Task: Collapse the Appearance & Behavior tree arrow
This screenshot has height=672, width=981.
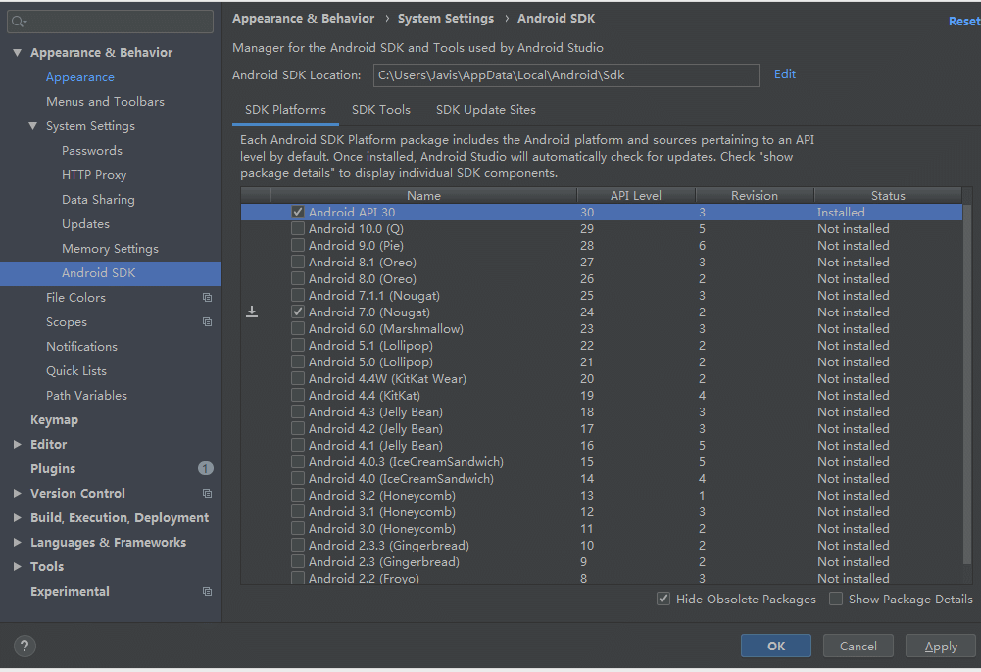Action: coord(17,53)
